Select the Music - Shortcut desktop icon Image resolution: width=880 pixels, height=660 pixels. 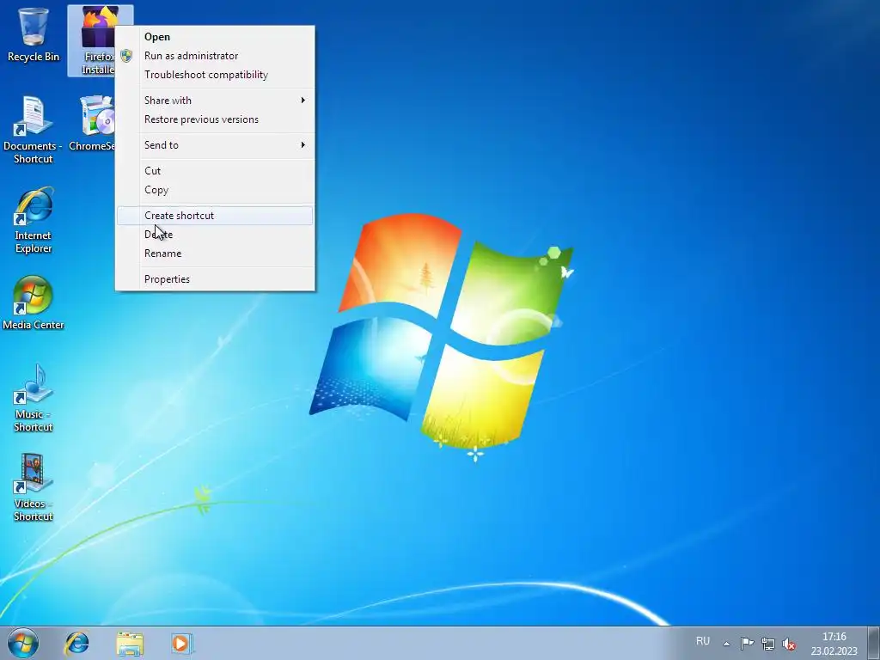pos(34,397)
